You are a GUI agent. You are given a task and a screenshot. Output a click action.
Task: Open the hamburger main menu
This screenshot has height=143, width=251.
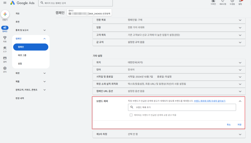(x=5, y=3)
